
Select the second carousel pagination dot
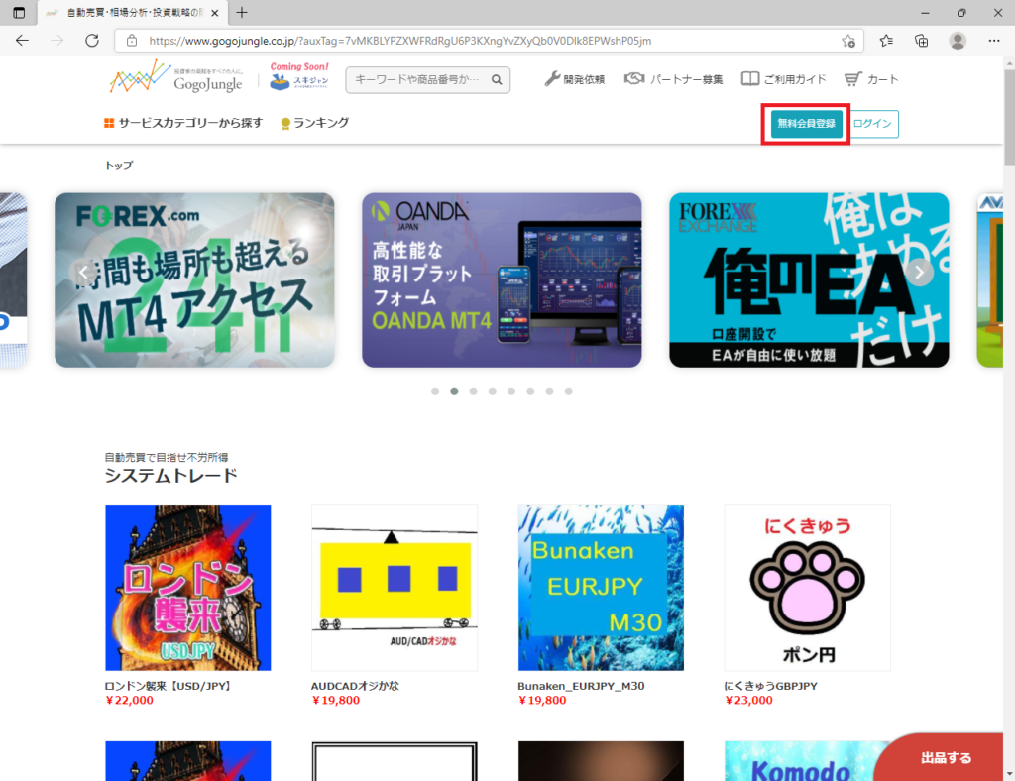(454, 391)
